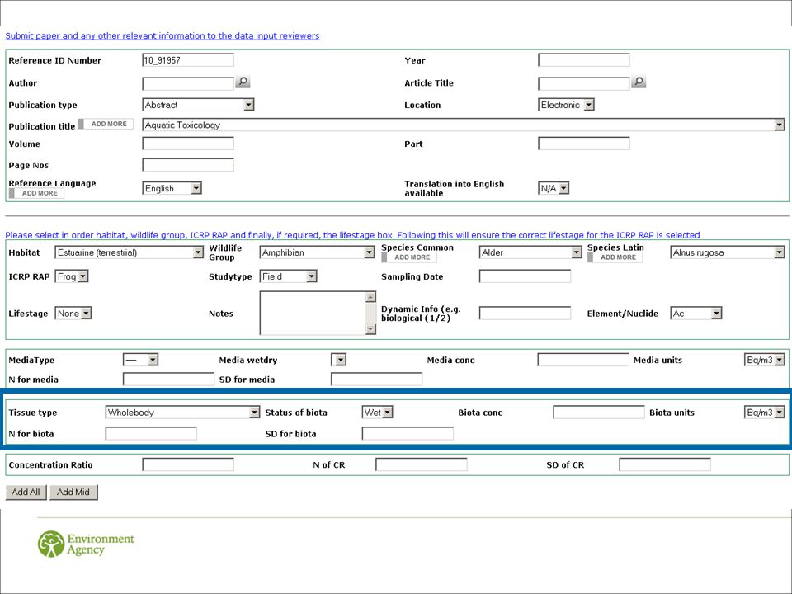Image resolution: width=792 pixels, height=594 pixels.
Task: Click the Article Title search magnifier icon
Action: coord(639,82)
